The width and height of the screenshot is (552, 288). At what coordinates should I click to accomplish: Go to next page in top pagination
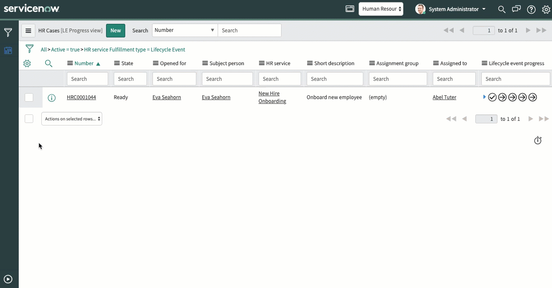(528, 30)
